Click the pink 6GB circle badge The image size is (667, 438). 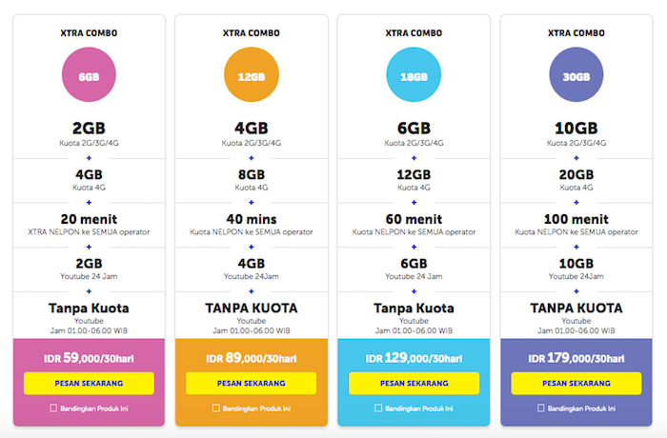click(x=89, y=74)
